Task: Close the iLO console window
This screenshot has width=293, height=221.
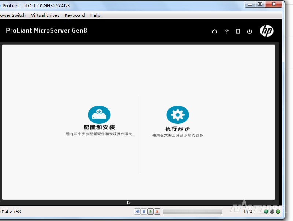Action: 274,4
